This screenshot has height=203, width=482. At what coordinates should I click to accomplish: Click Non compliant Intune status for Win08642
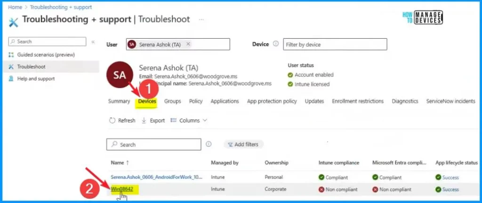[x=338, y=189]
